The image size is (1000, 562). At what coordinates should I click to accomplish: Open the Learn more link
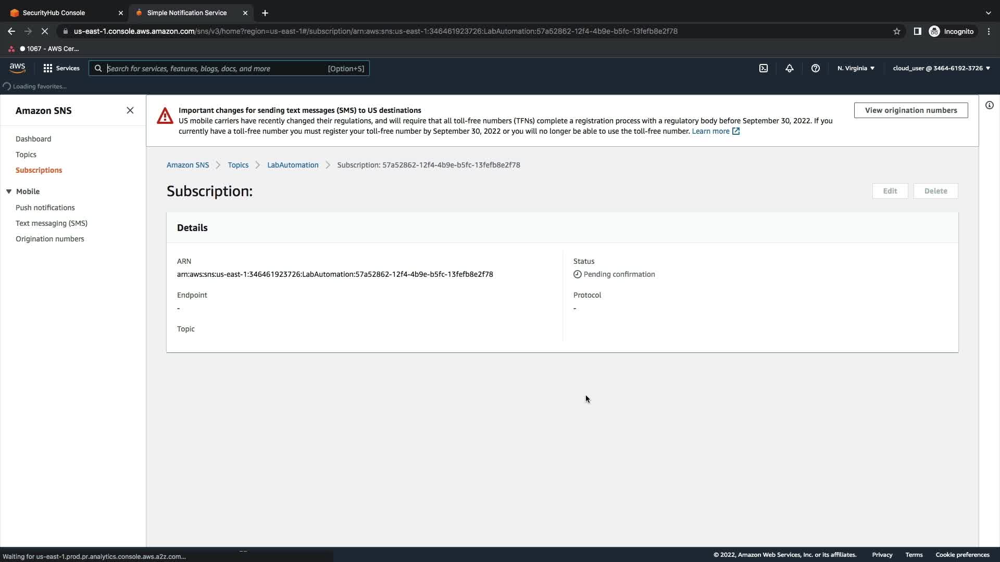click(x=710, y=131)
